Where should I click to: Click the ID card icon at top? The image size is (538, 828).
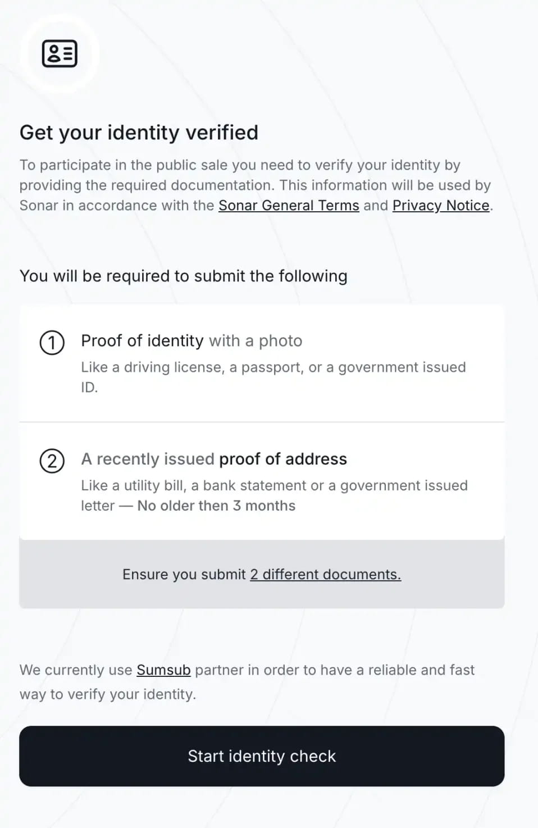[60, 54]
